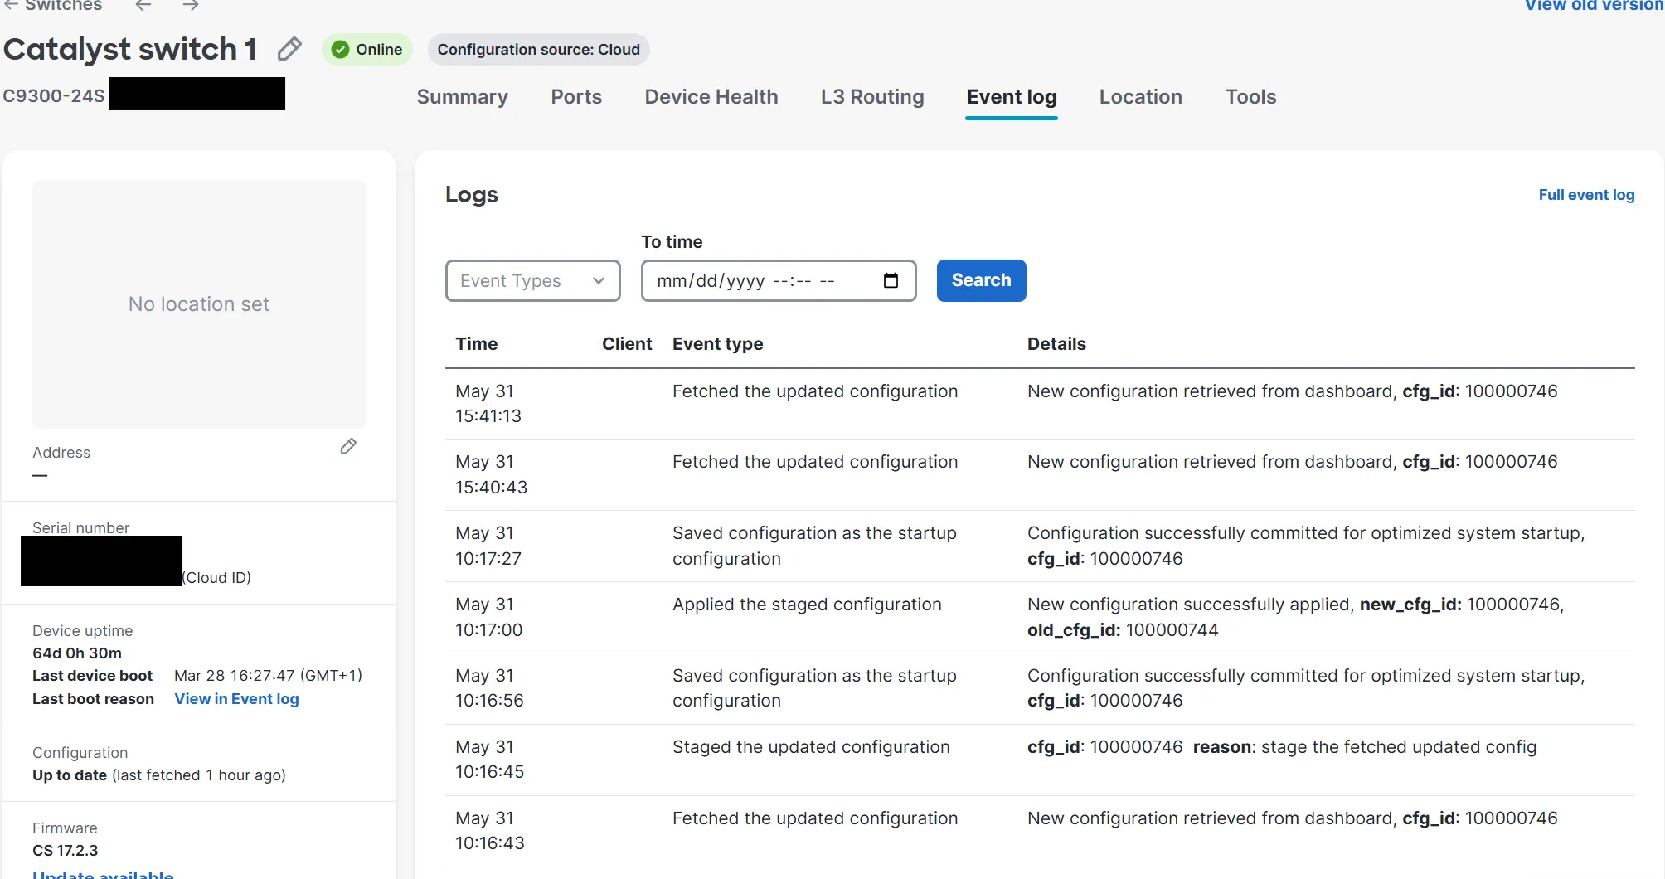Click View in Event log link
Image resolution: width=1665 pixels, height=879 pixels.
pyautogui.click(x=237, y=699)
